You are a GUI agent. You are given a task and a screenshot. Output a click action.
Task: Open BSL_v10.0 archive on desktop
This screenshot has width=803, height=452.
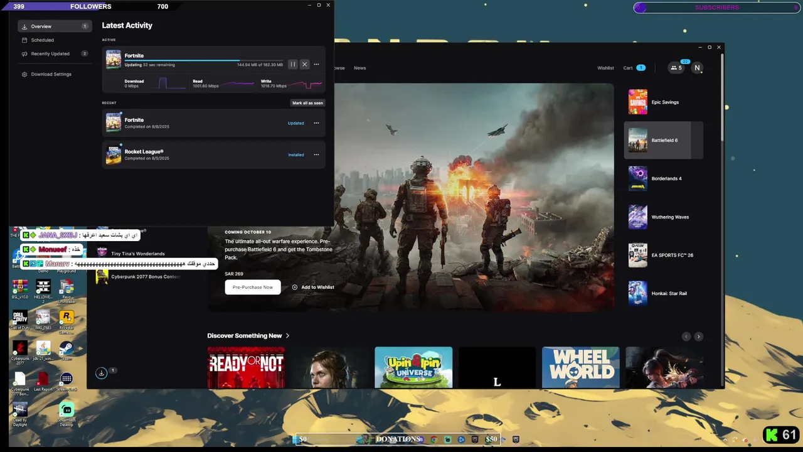[x=20, y=289]
